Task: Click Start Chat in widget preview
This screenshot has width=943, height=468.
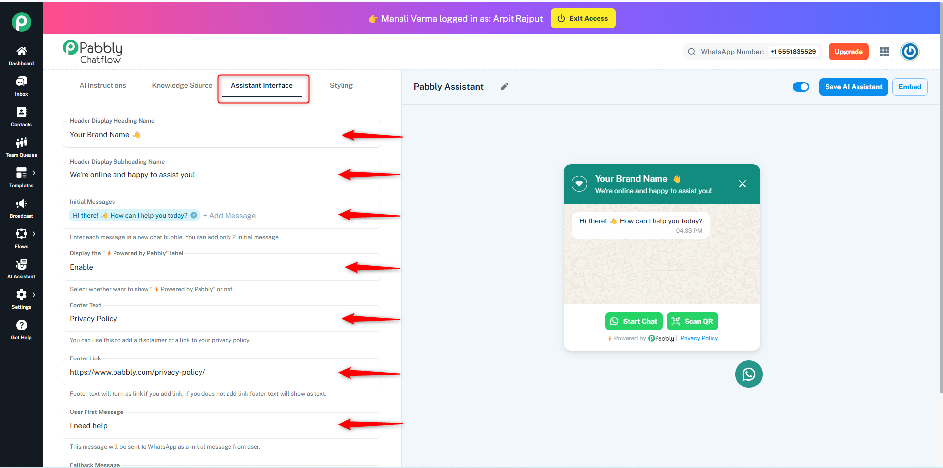Action: (634, 321)
